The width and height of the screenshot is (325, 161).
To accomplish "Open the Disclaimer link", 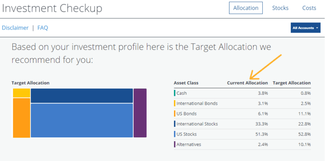I will 15,28.
